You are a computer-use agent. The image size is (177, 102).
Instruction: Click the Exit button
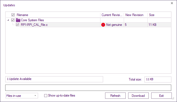(161, 96)
